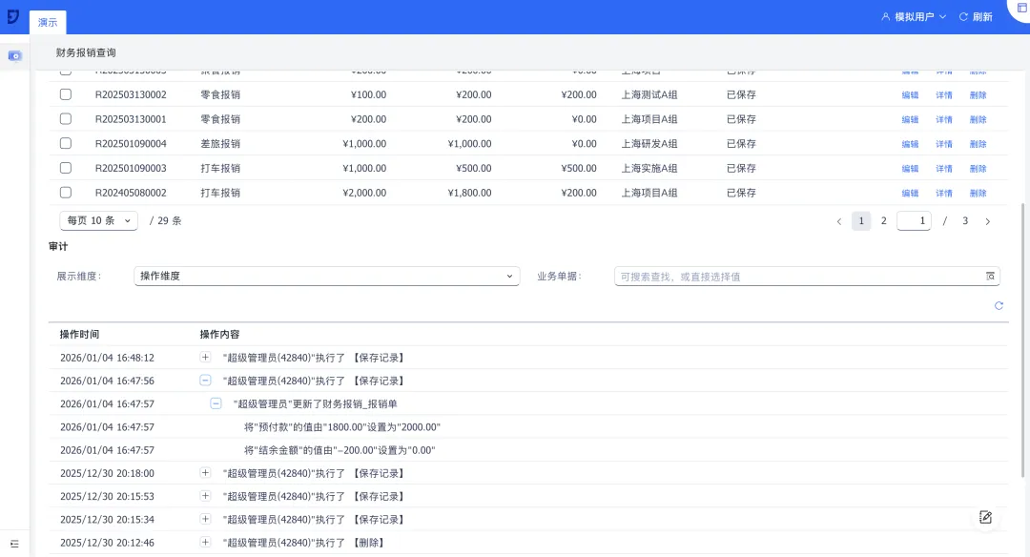Click 差旅报销 in row R202501090004

pyautogui.click(x=220, y=143)
